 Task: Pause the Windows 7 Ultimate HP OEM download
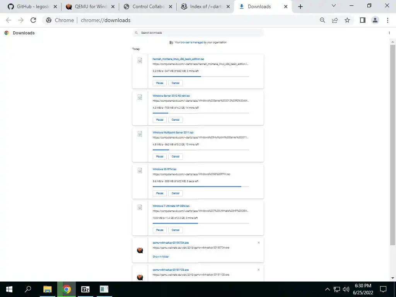(x=160, y=230)
